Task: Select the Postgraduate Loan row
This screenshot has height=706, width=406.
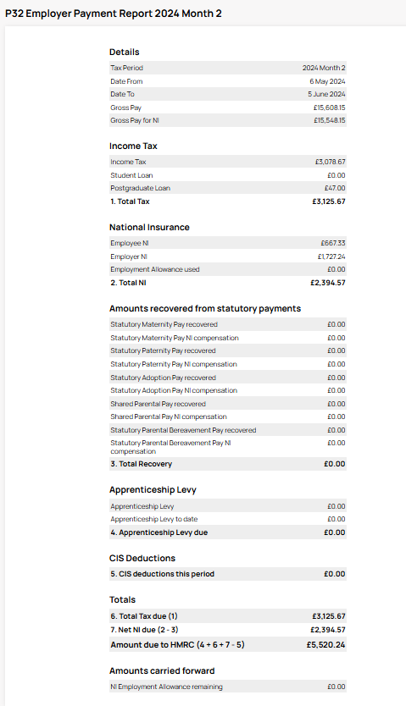Action: [227, 188]
